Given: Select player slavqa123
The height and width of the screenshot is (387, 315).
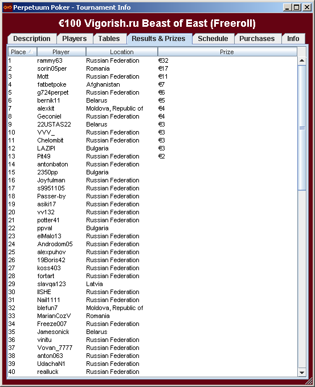Looking at the screenshot, I should pos(51,284).
